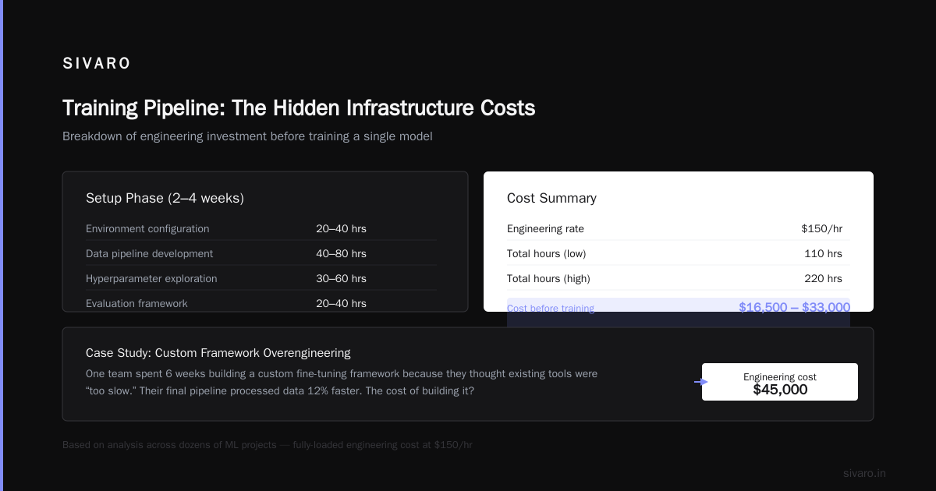The width and height of the screenshot is (936, 491).
Task: Click the purple arrow icon beside Engineering cost
Action: point(701,382)
